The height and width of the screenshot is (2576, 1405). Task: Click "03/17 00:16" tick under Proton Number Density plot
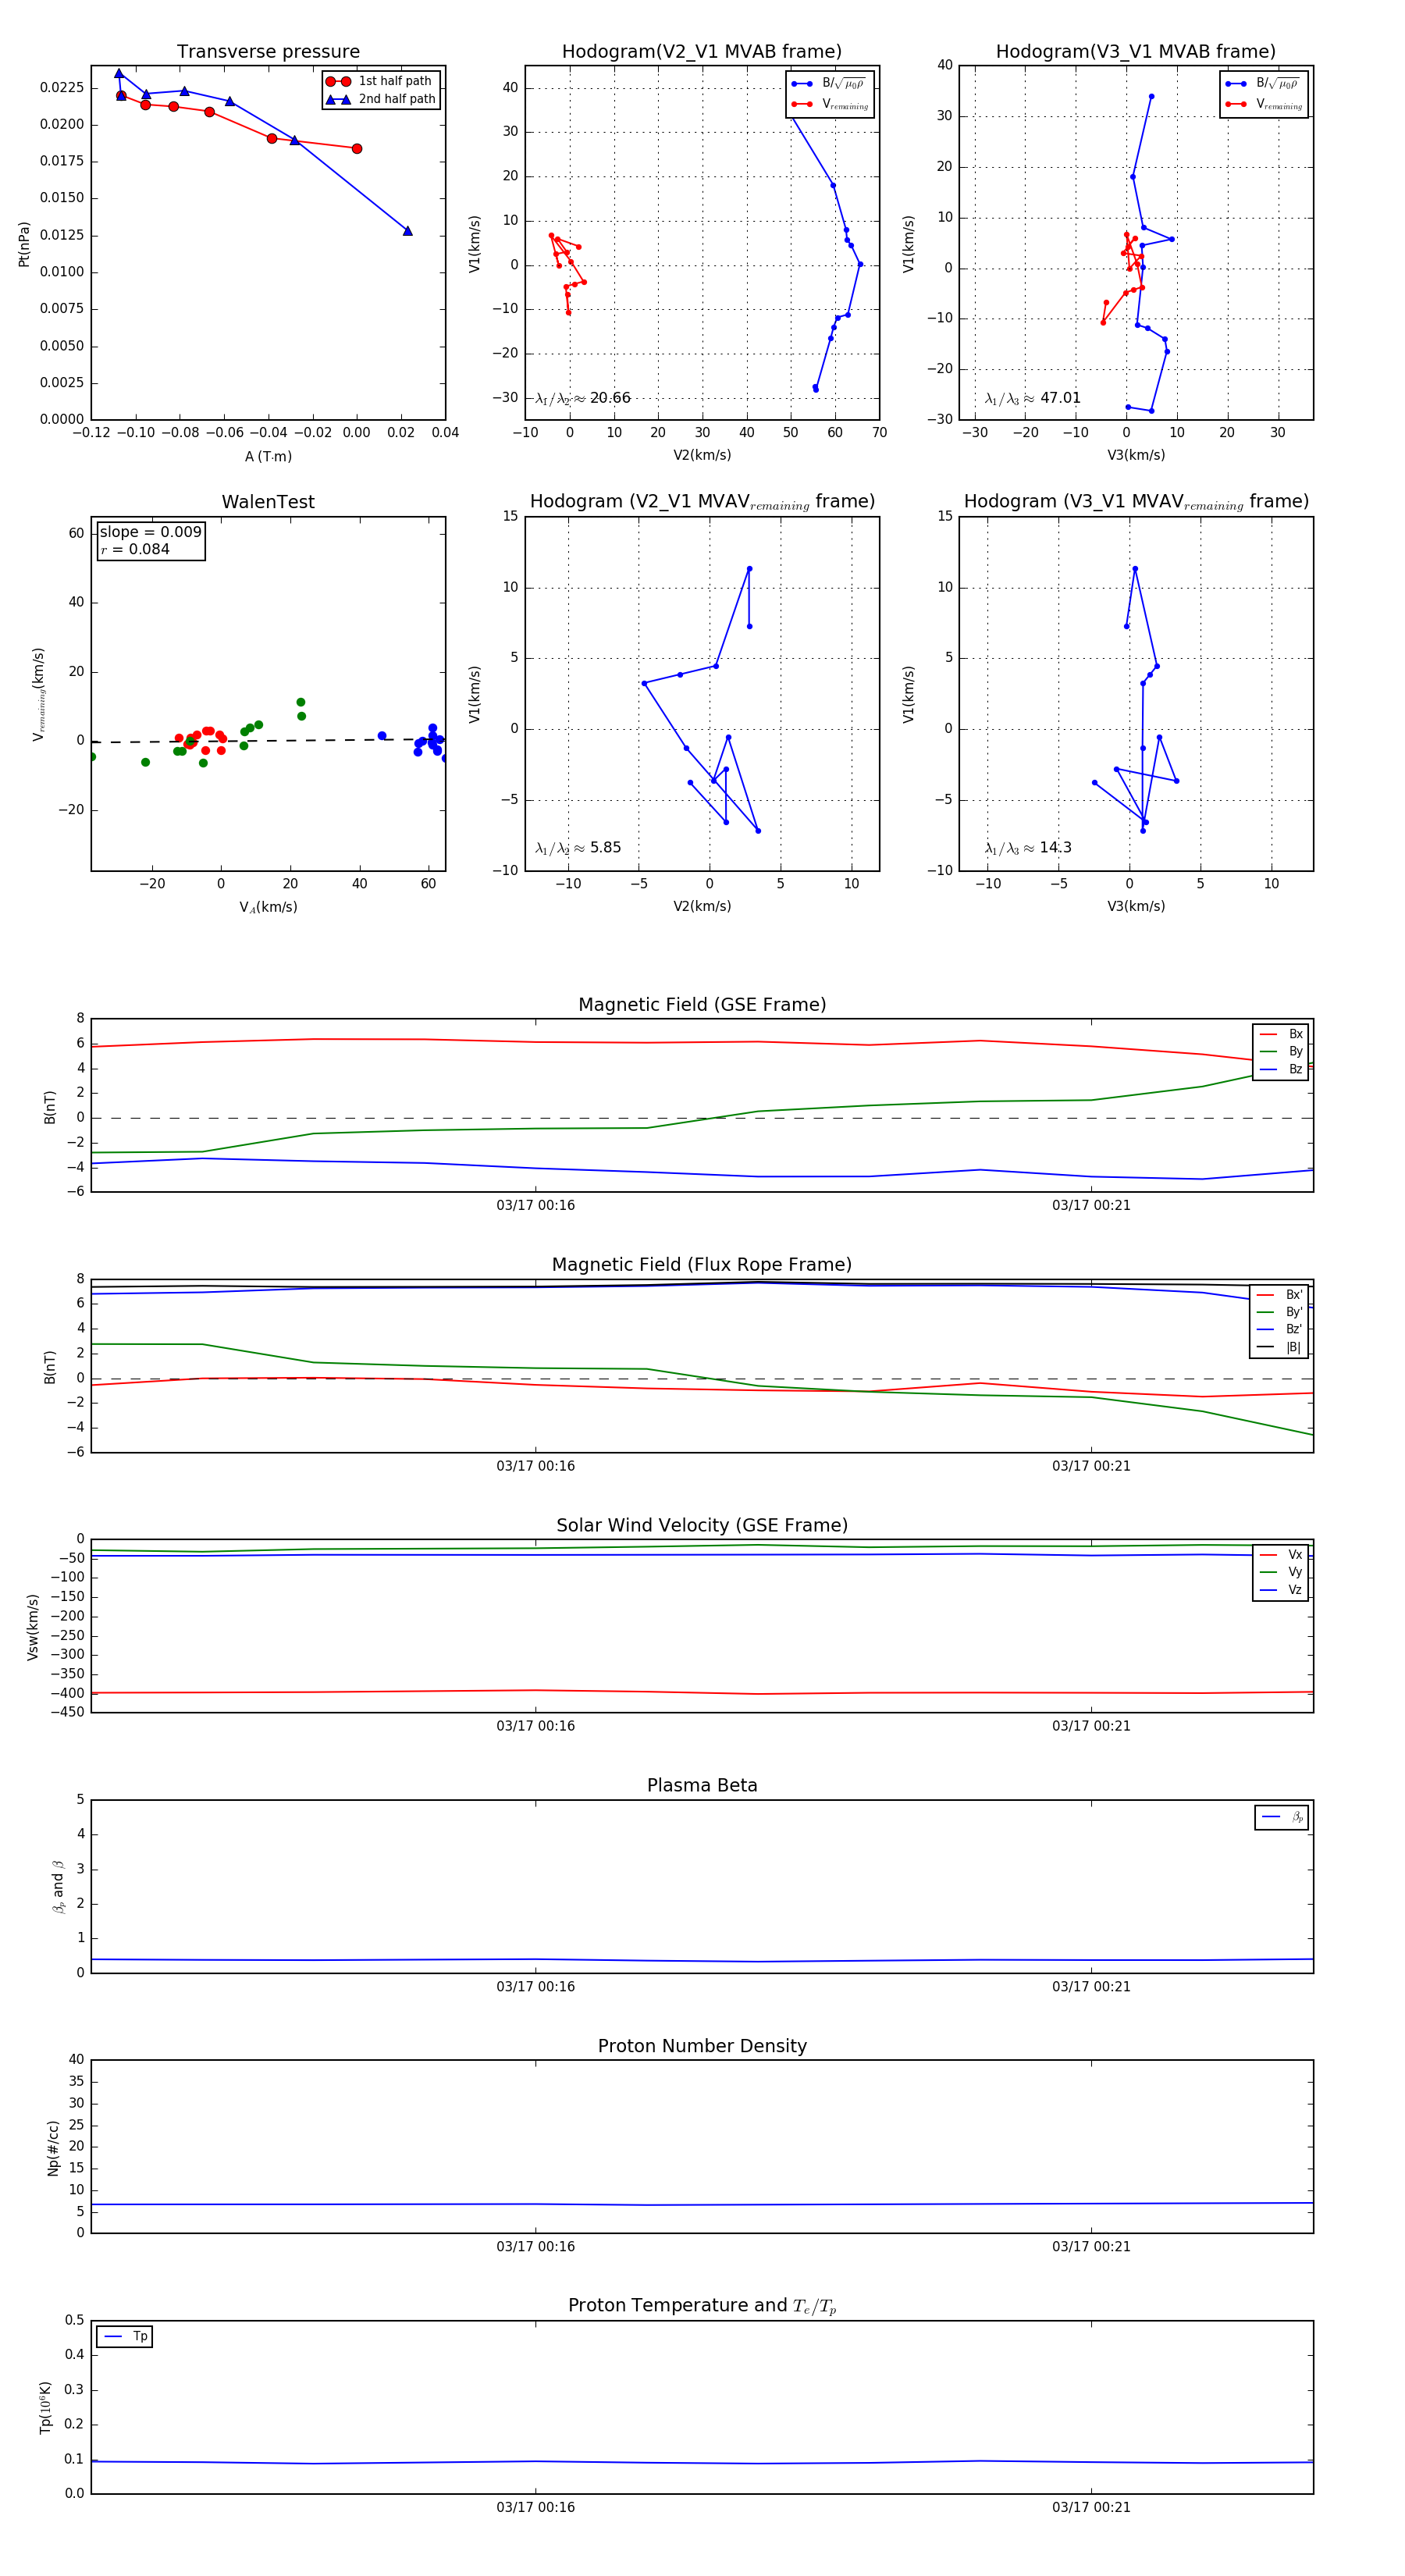tap(536, 2247)
